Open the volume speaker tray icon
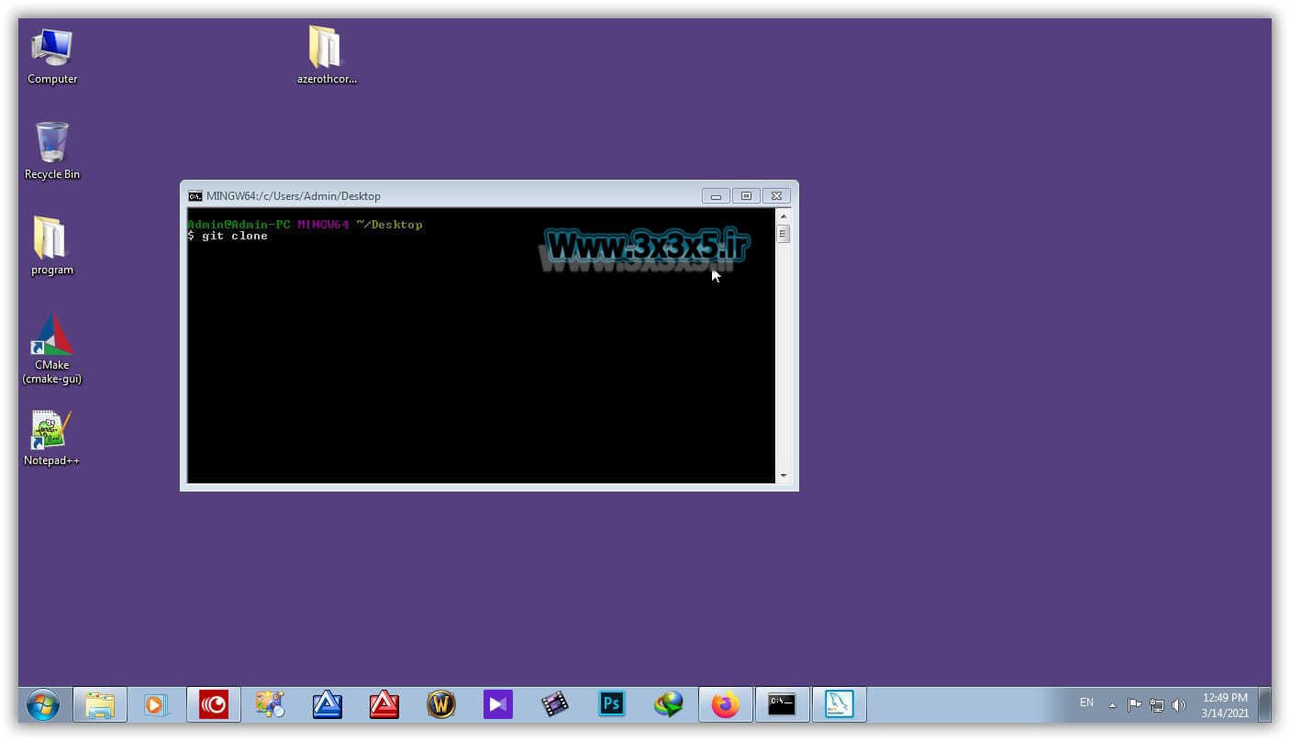This screenshot has width=1290, height=741. click(x=1179, y=705)
